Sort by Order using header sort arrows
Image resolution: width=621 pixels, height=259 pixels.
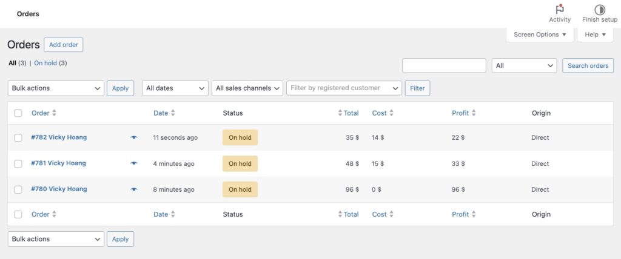[x=54, y=113]
